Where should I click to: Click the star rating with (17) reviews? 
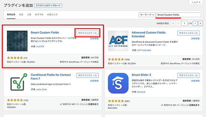click(x=15, y=58)
